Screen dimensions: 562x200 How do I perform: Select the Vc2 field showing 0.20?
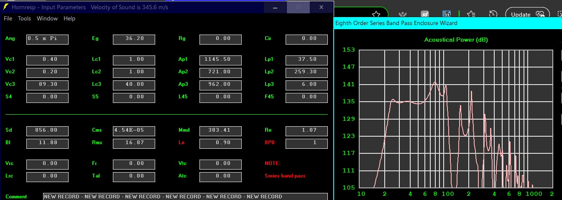(x=47, y=73)
